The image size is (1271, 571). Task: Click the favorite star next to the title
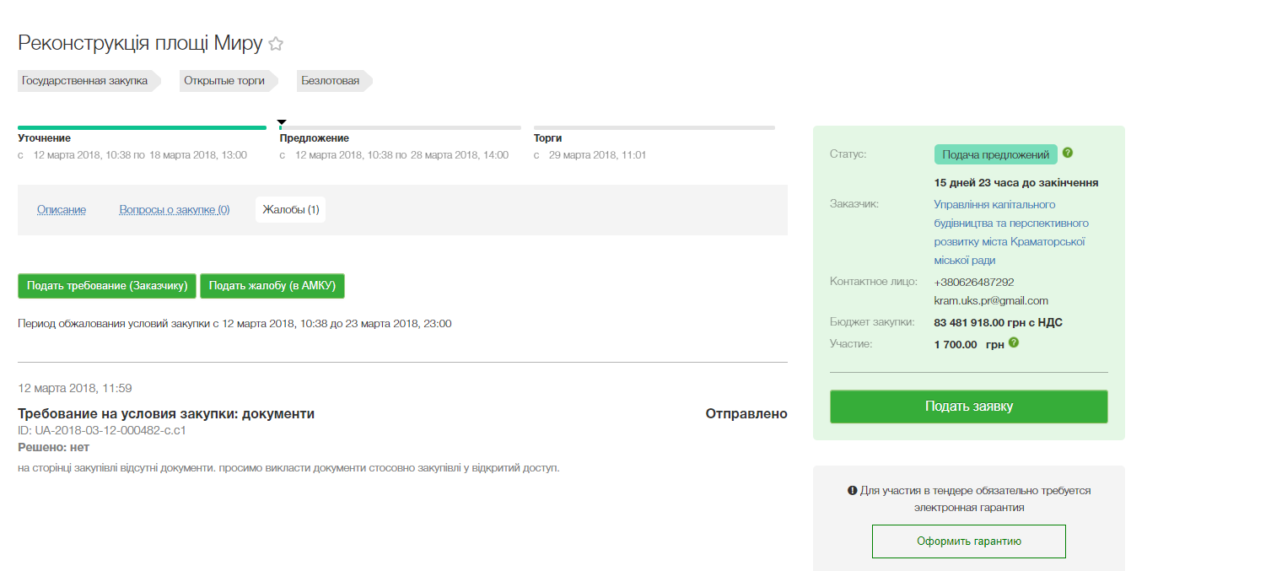click(x=276, y=45)
